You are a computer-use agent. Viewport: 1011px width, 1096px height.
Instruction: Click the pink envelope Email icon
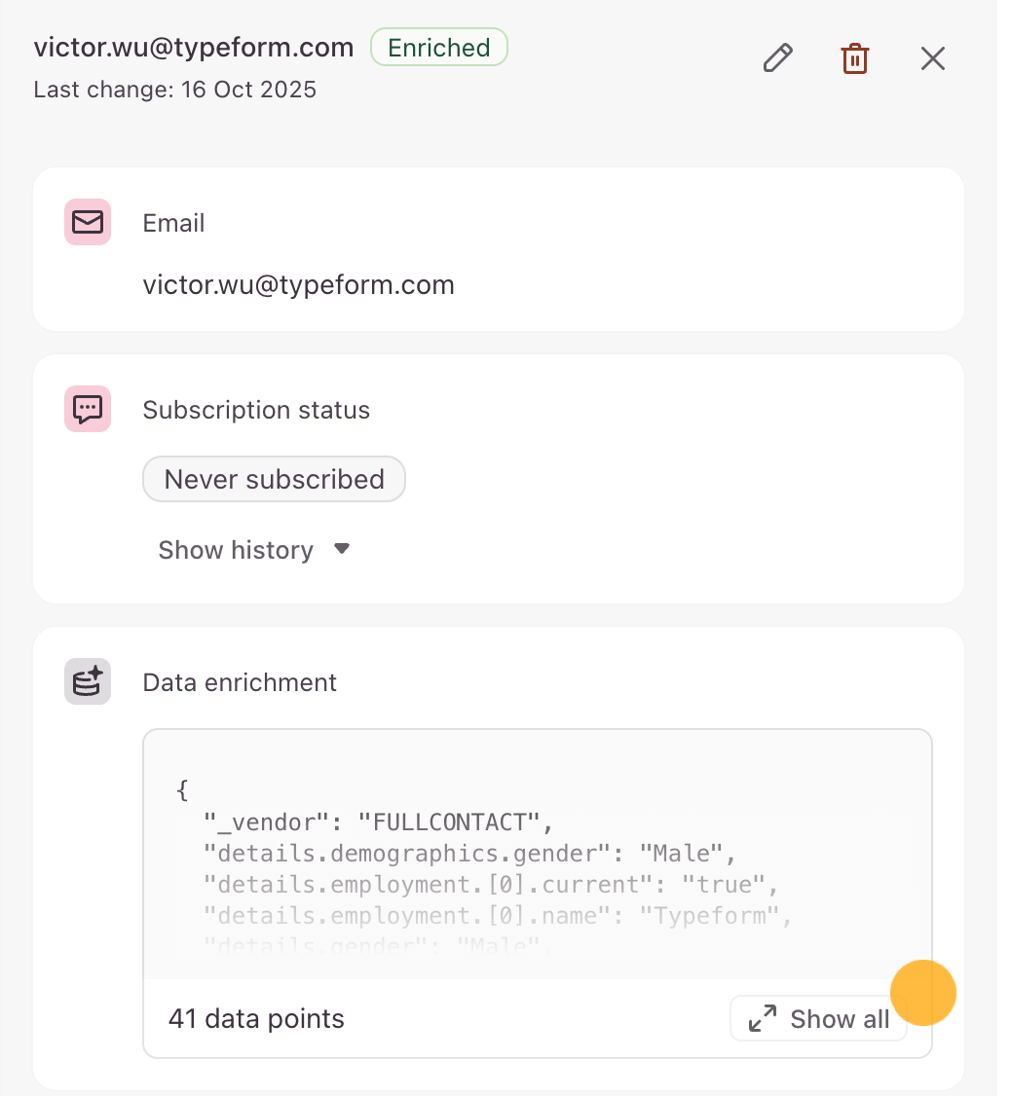pyautogui.click(x=88, y=223)
